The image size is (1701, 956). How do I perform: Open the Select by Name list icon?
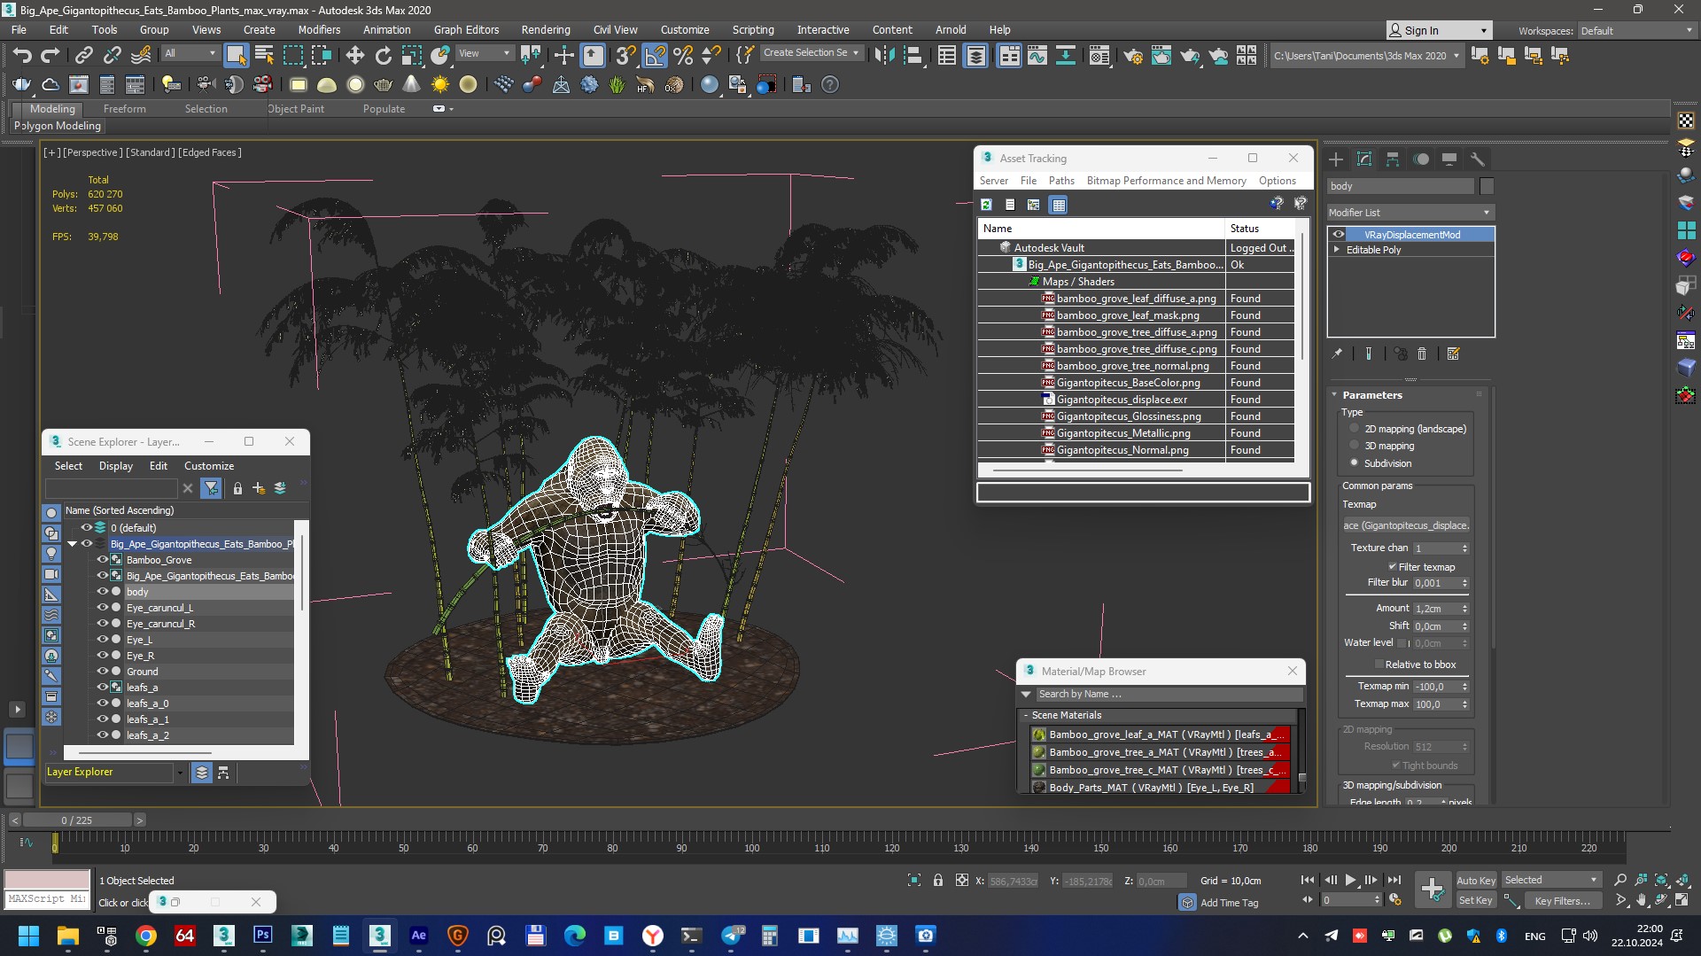point(264,55)
